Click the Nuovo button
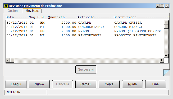 39,84
